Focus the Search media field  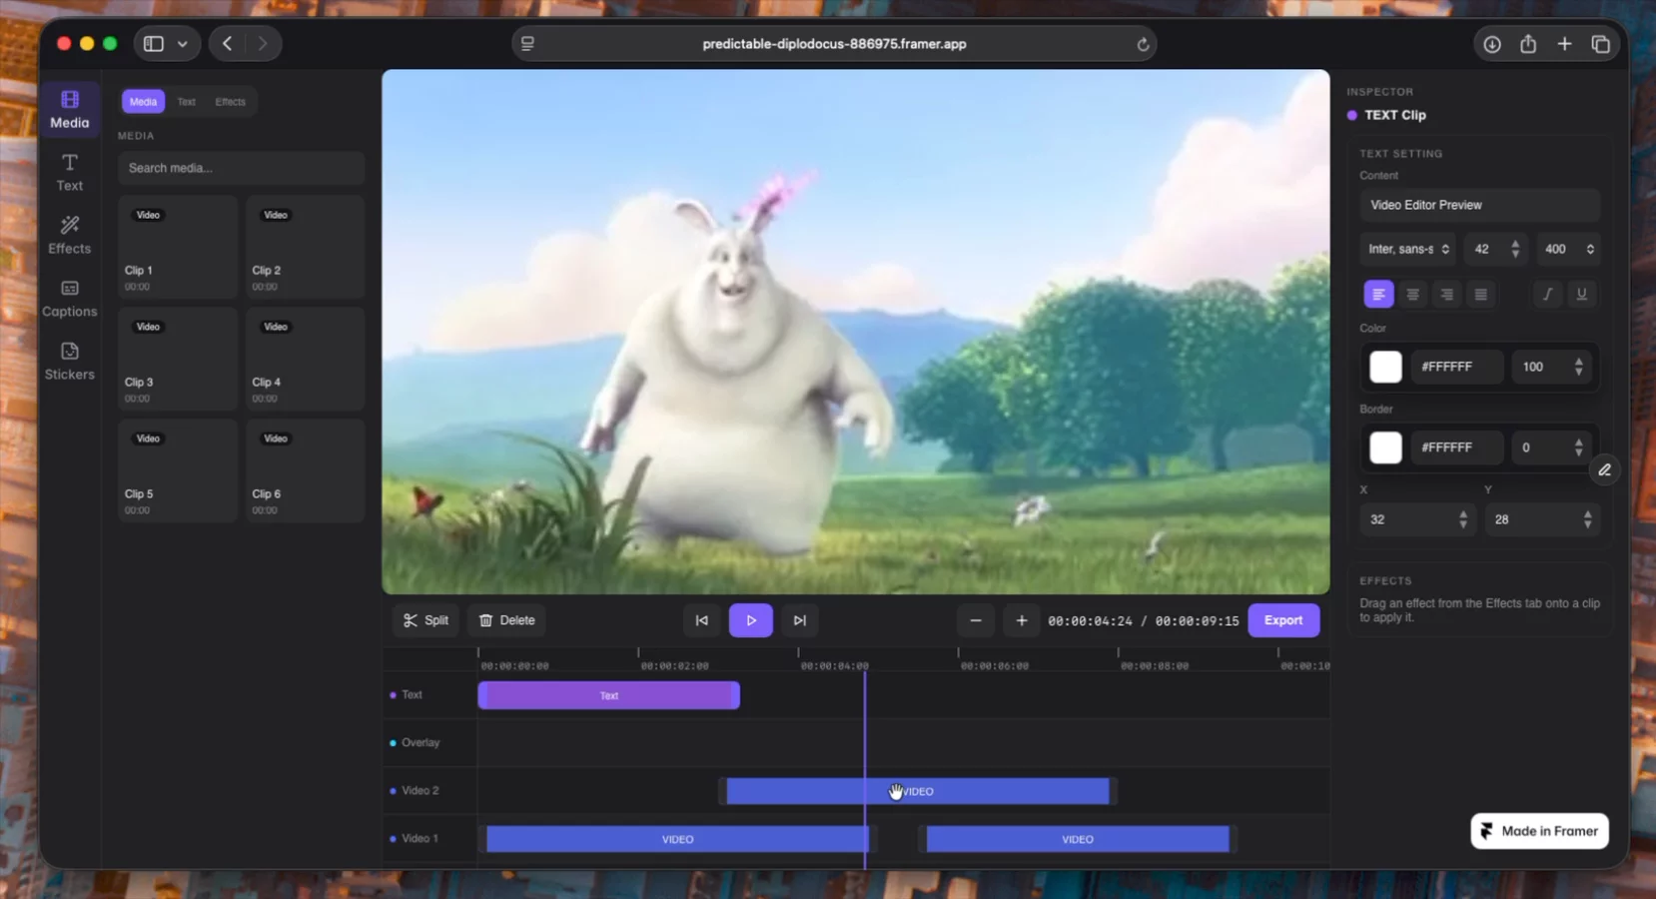click(x=241, y=168)
